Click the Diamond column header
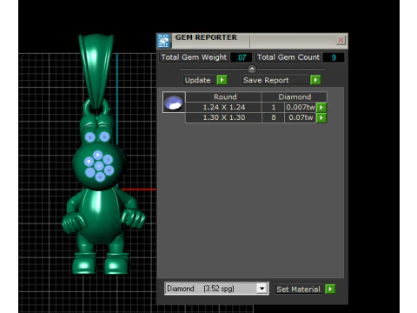 point(295,97)
